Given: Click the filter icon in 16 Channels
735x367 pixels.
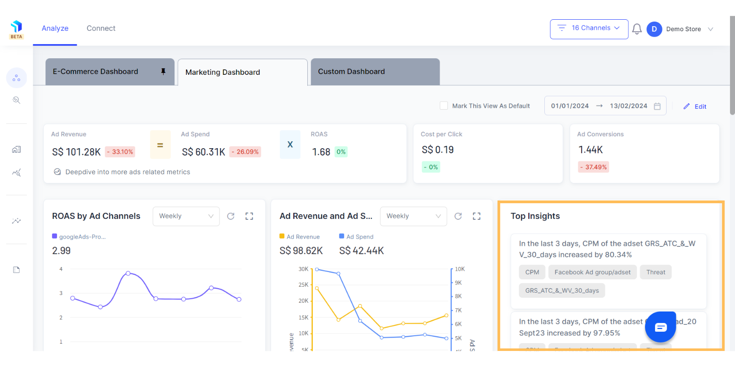Looking at the screenshot, I should pos(562,28).
